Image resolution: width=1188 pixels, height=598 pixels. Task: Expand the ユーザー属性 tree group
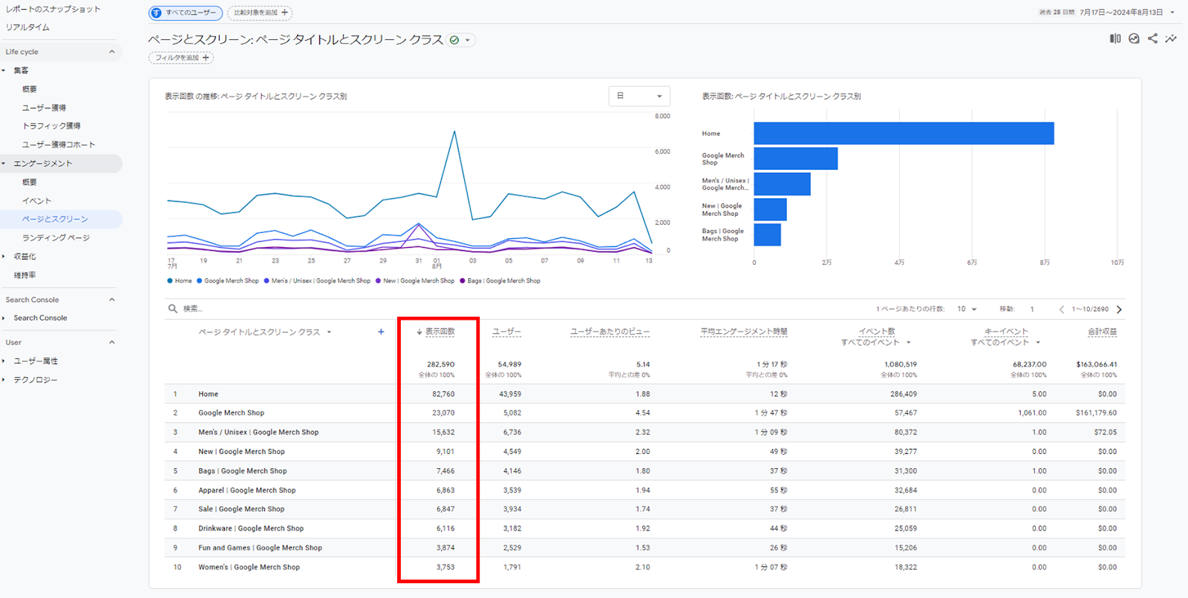coord(4,361)
